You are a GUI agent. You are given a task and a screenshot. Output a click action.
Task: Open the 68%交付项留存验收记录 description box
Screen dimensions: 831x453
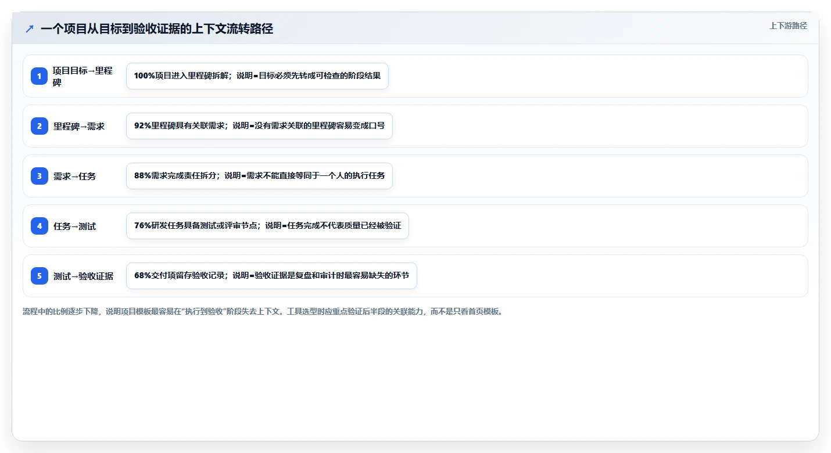click(x=271, y=276)
